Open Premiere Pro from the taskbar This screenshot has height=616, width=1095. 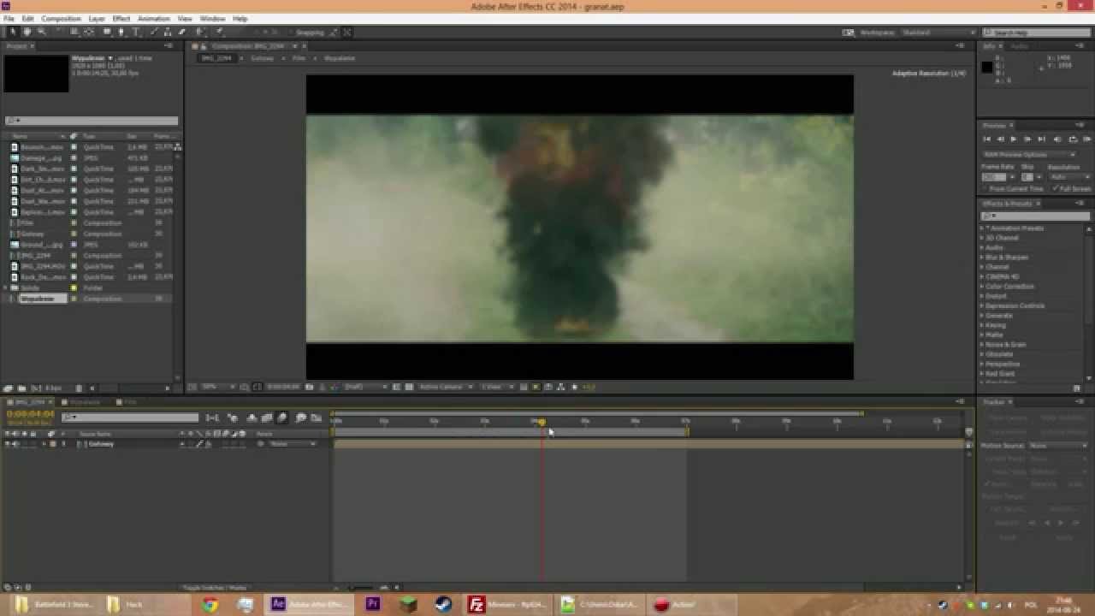[x=373, y=605]
